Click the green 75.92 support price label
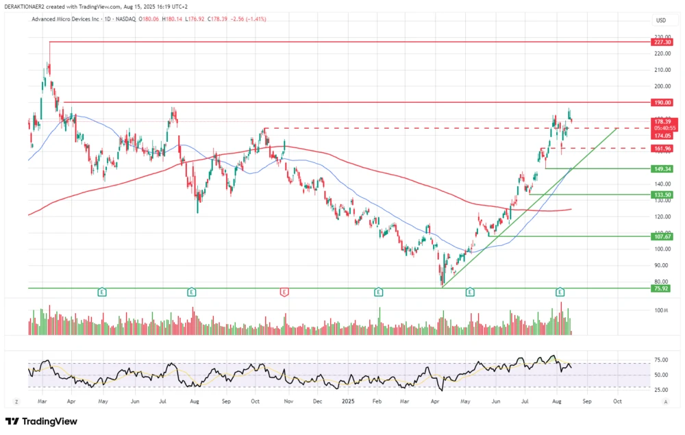 click(661, 290)
